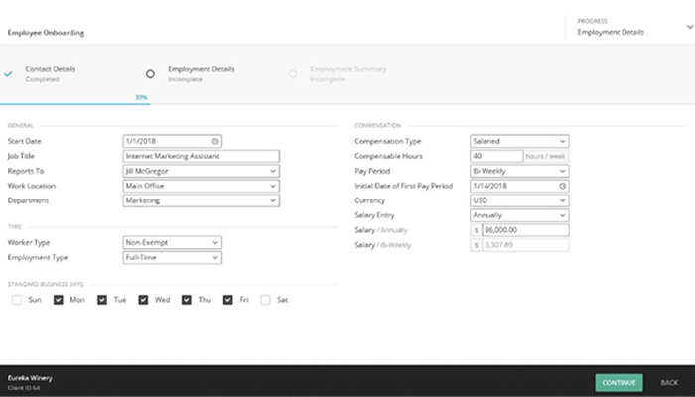
Task: Uncheck the Fri business day checkbox
Action: [229, 299]
